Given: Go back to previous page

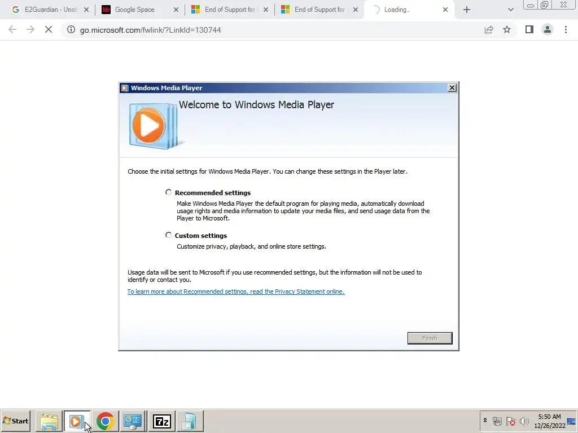Looking at the screenshot, I should pos(12,29).
